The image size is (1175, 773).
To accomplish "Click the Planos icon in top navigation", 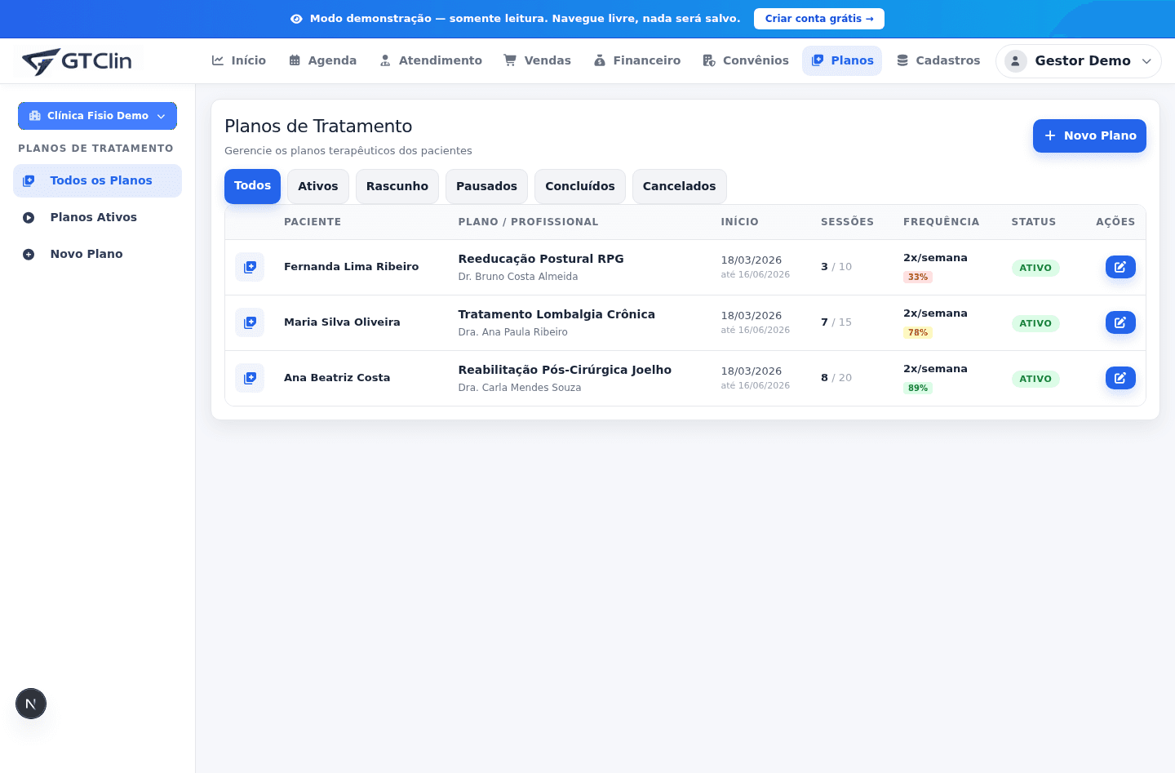I will pos(818,60).
